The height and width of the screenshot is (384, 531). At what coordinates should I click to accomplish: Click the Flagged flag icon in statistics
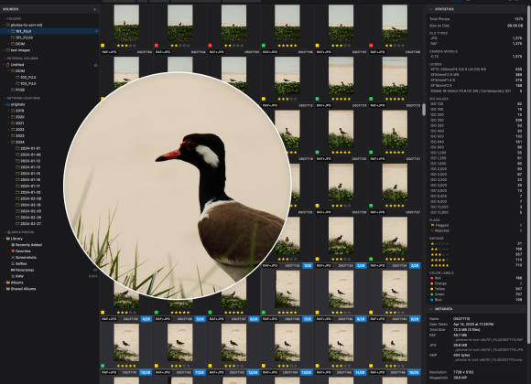pos(432,225)
